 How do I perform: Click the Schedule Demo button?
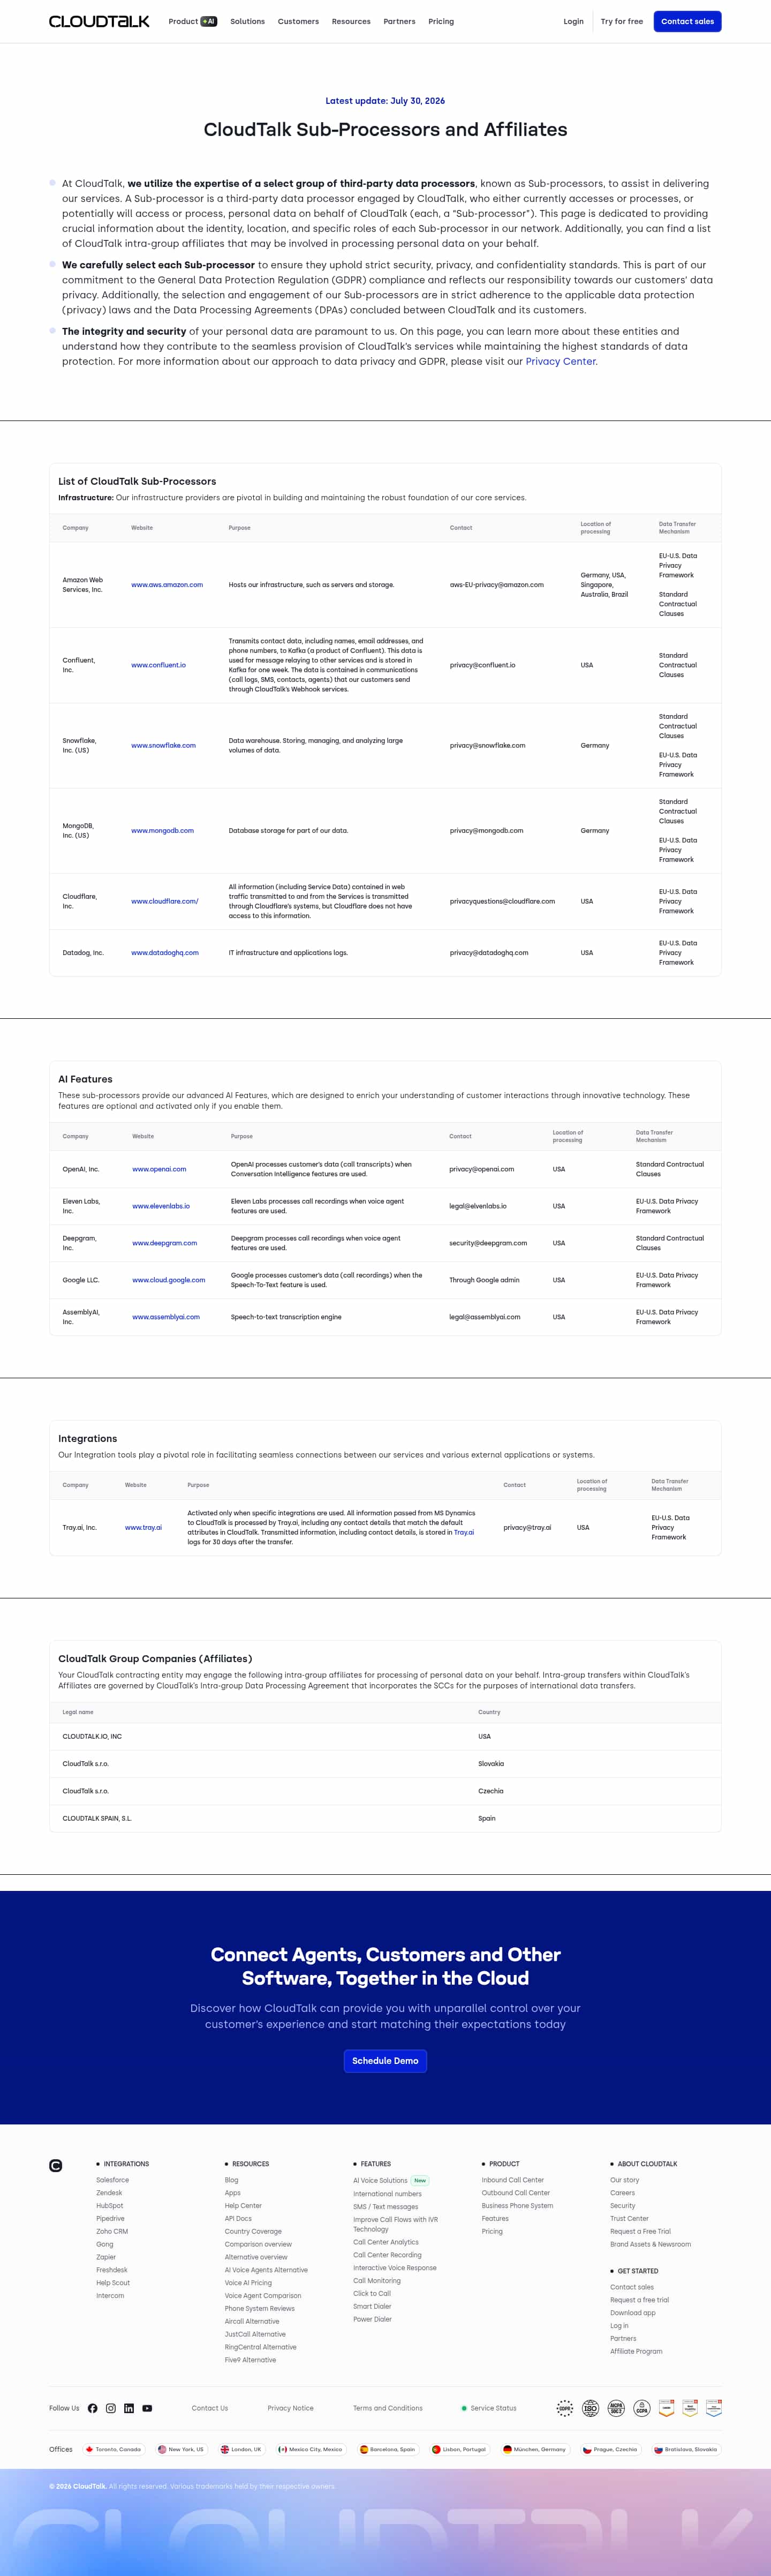(x=385, y=2060)
